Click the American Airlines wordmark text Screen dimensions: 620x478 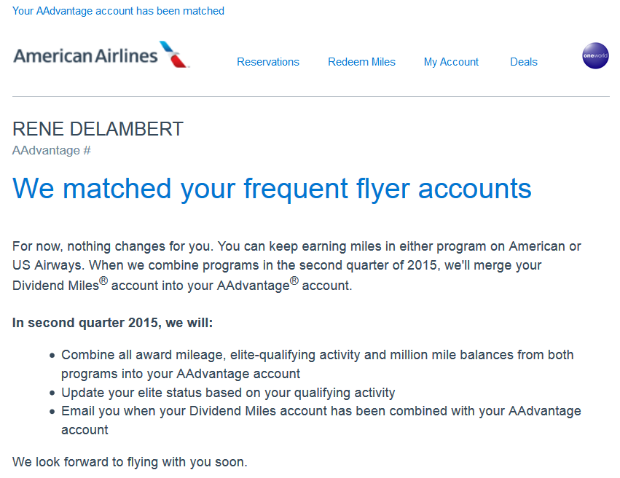[85, 55]
